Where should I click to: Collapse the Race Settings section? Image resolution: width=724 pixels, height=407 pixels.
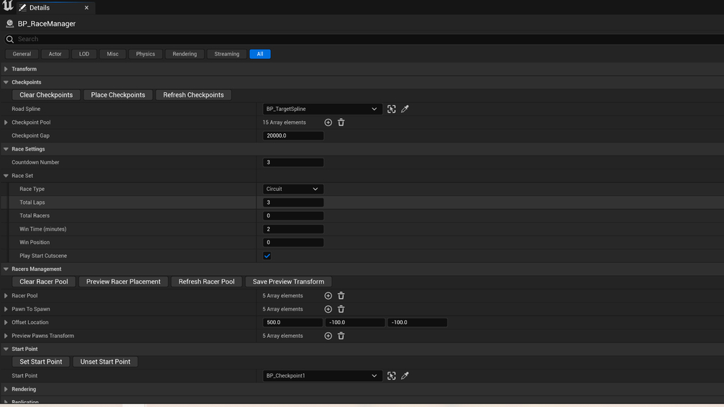pos(6,149)
